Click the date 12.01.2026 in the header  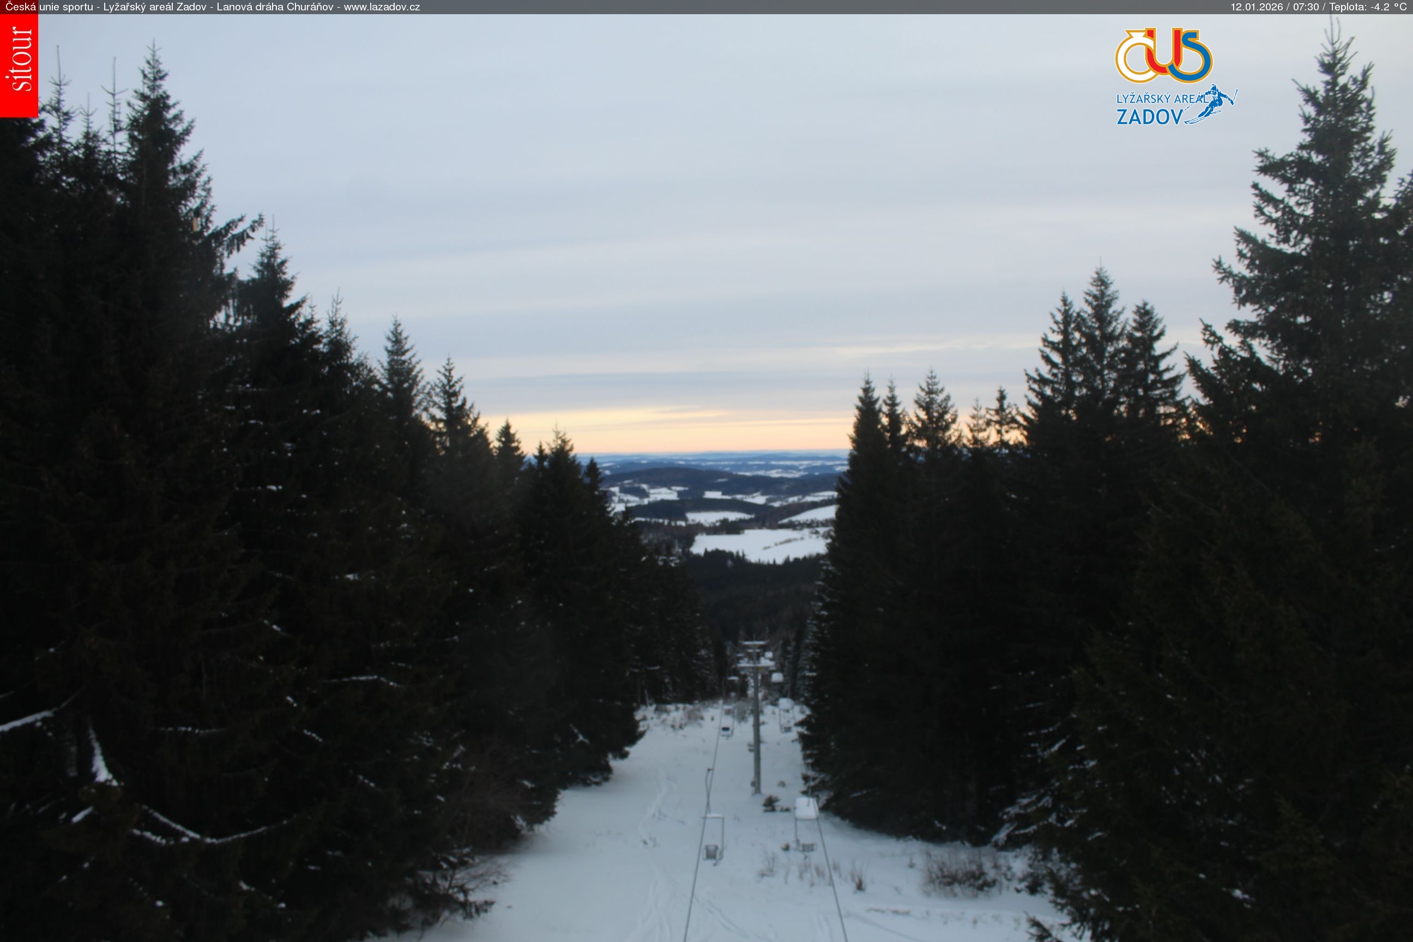click(x=1256, y=7)
